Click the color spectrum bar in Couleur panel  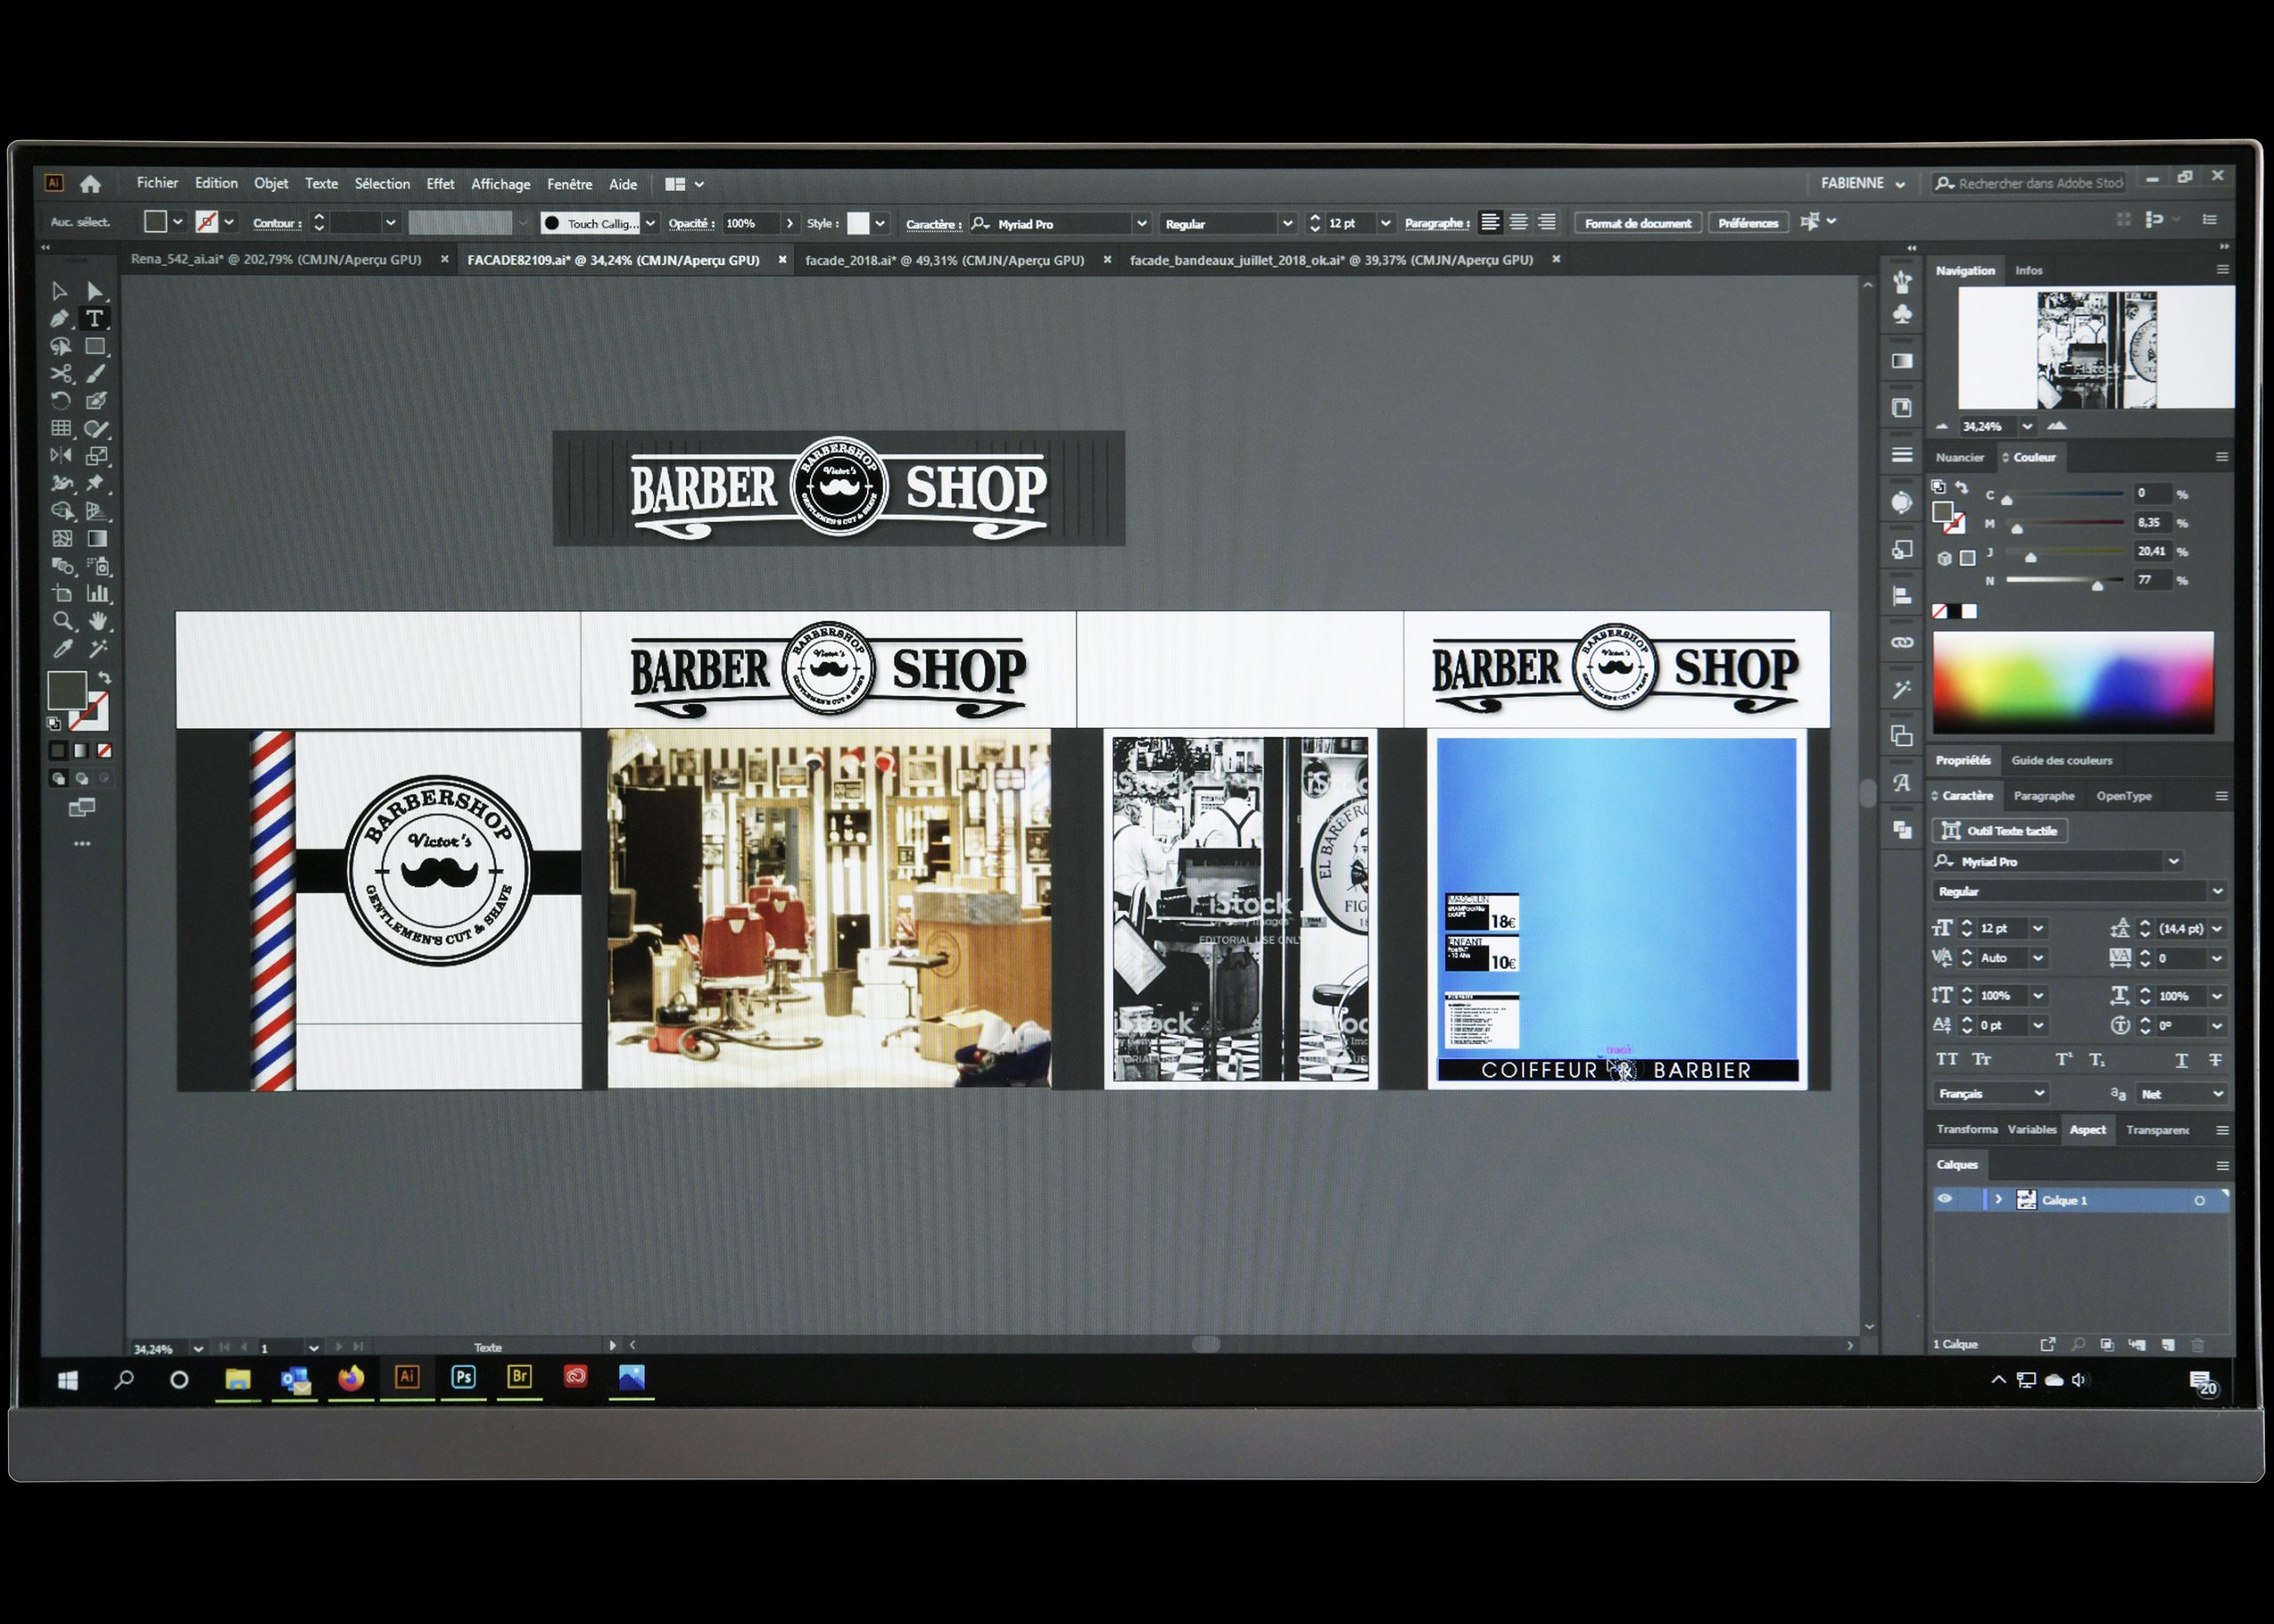2073,682
